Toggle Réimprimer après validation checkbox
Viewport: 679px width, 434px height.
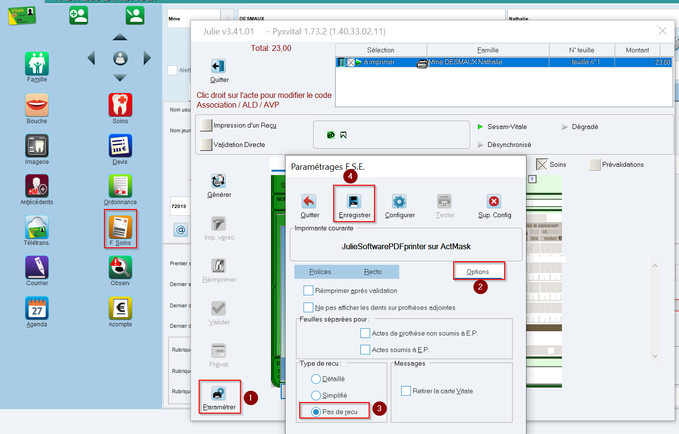[x=308, y=290]
